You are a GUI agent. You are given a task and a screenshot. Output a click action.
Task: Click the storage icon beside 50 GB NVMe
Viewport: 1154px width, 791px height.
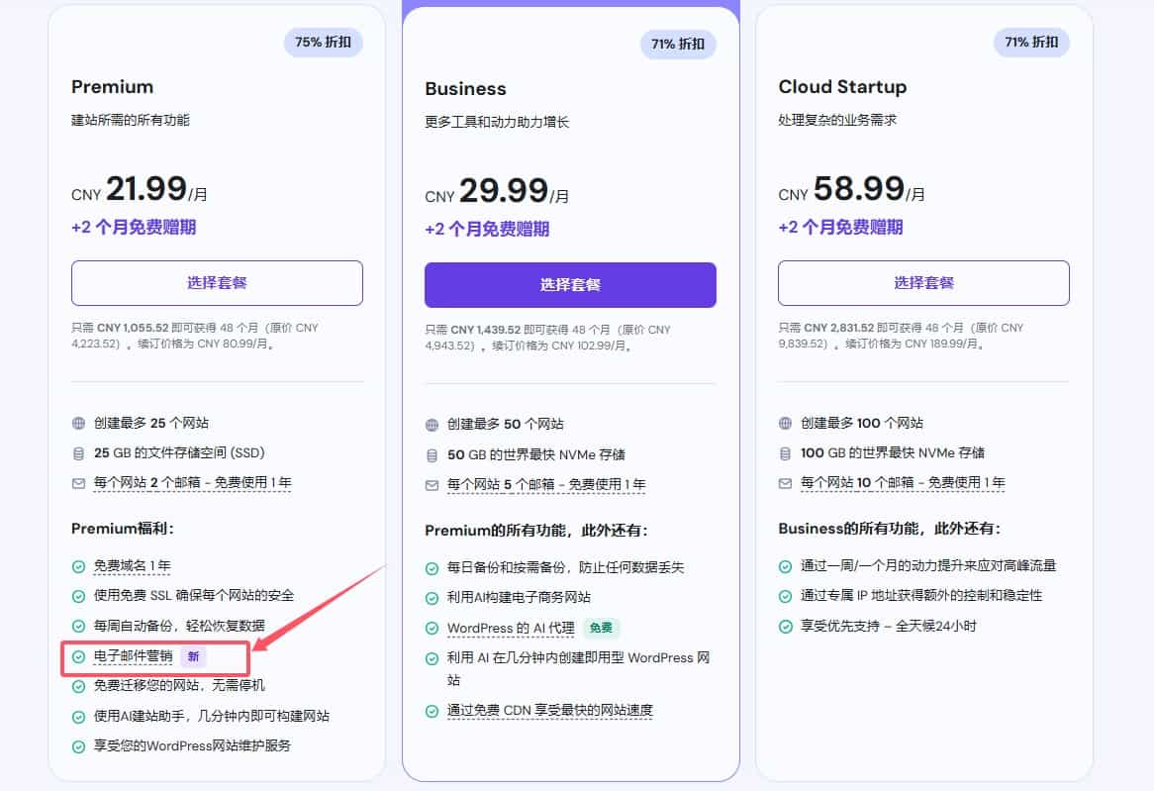pos(432,455)
